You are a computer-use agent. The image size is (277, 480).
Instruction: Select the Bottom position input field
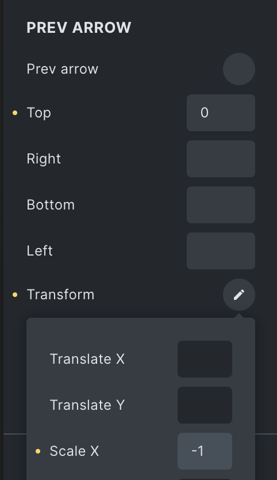(x=221, y=205)
